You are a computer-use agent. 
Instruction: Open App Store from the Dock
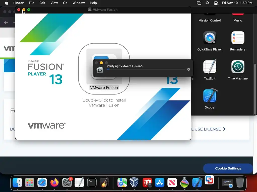click(160, 182)
